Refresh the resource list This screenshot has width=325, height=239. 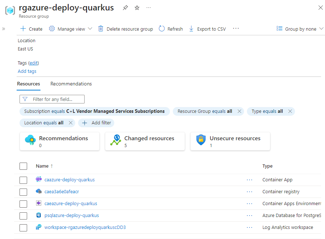(170, 29)
